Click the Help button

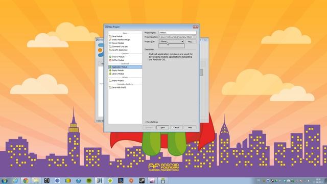(x=190, y=127)
